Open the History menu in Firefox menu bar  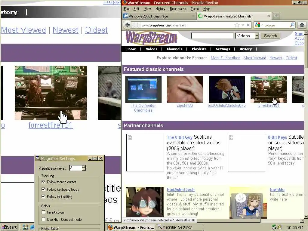(160, 9)
